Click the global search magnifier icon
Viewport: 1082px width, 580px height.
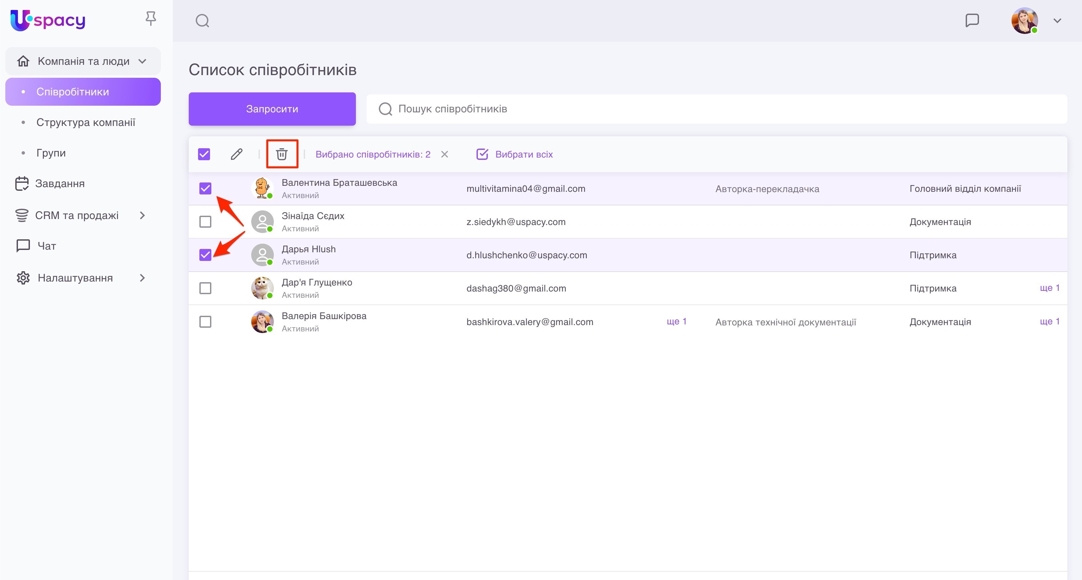click(x=202, y=21)
